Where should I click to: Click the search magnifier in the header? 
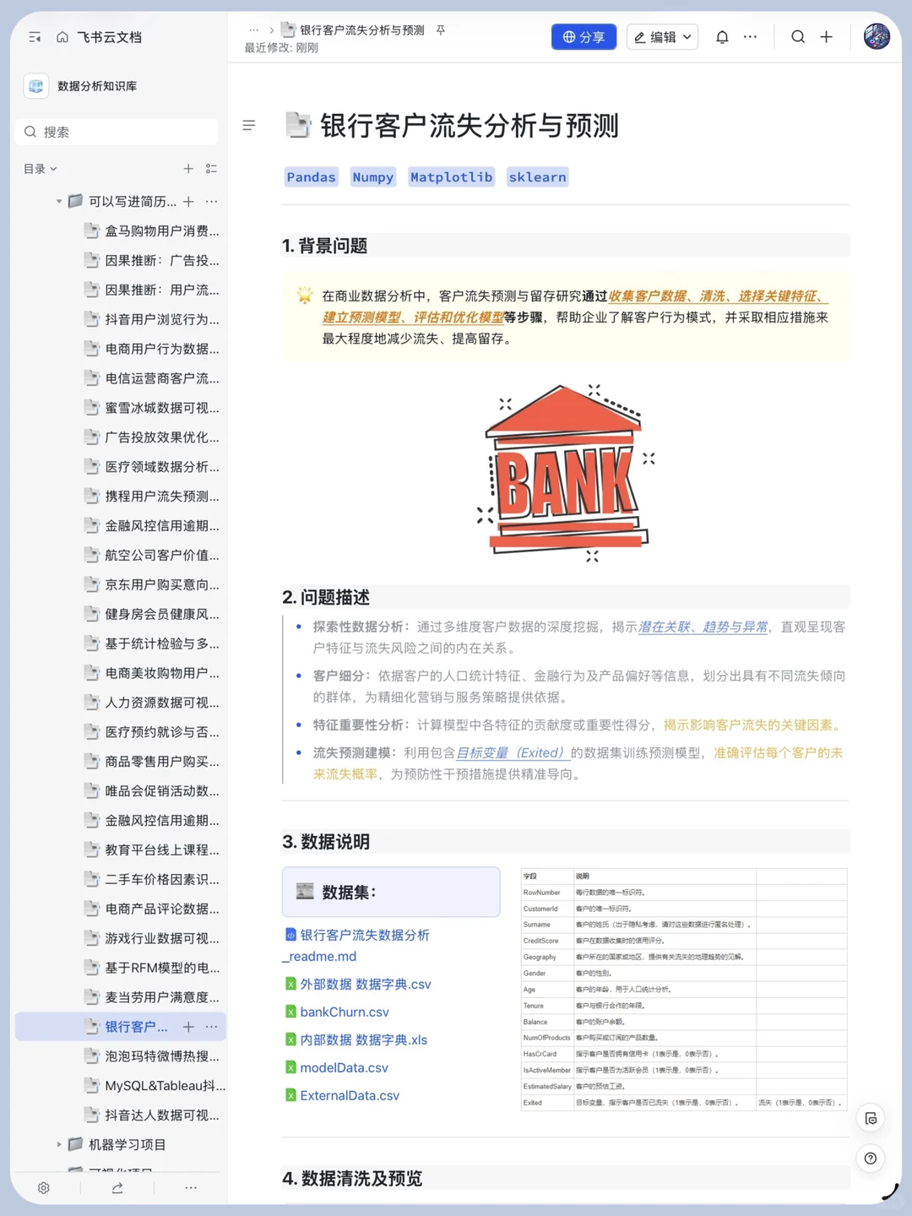click(798, 37)
